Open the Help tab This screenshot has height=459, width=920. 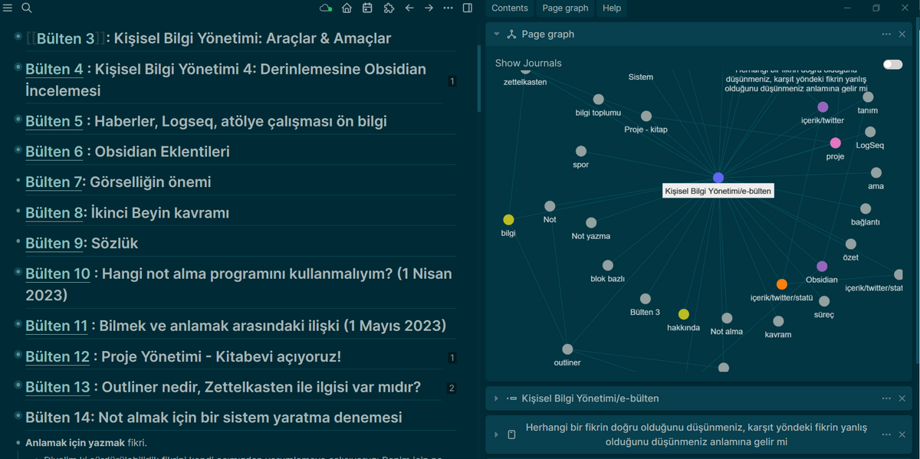pos(612,8)
